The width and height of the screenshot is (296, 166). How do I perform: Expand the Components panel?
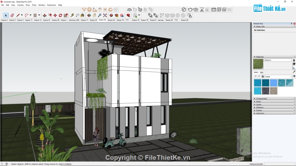pos(255,99)
